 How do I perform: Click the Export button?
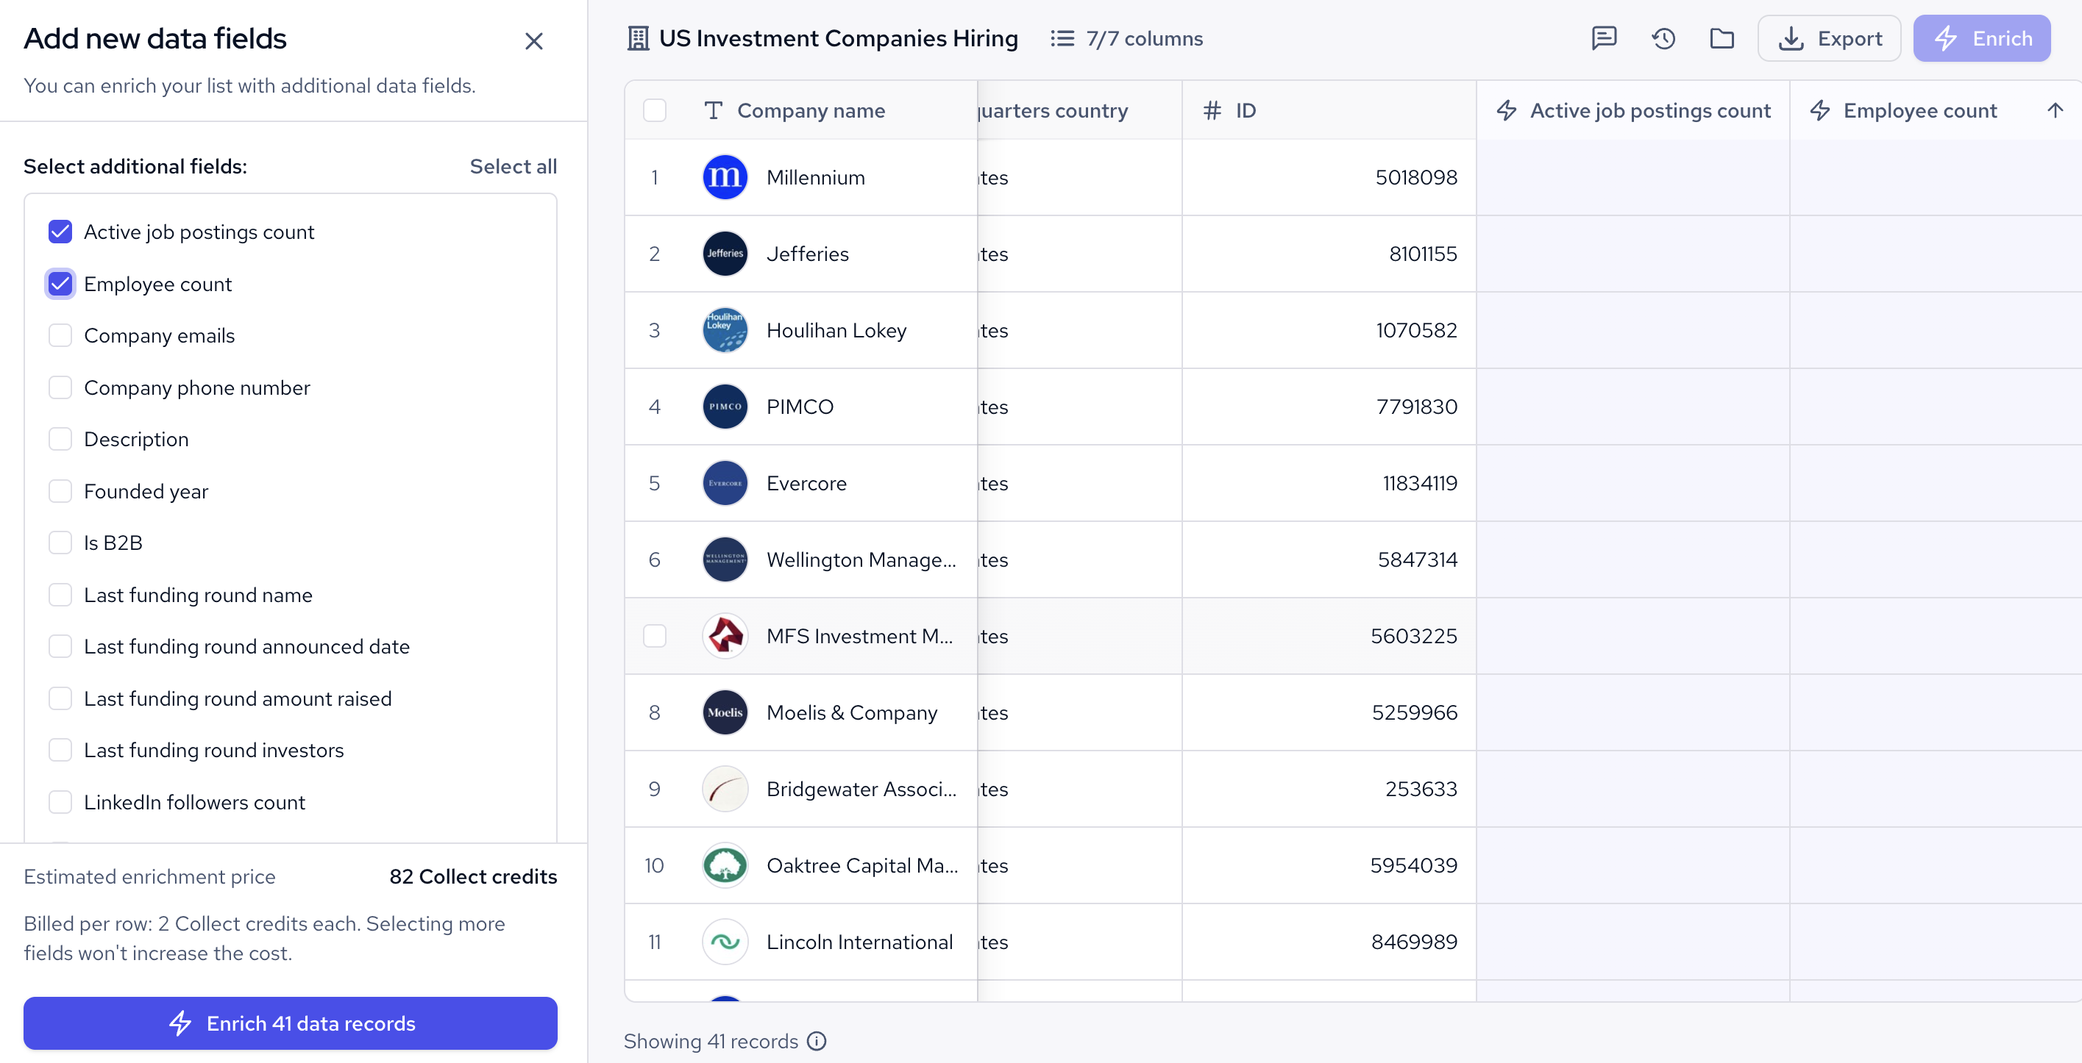coord(1829,38)
